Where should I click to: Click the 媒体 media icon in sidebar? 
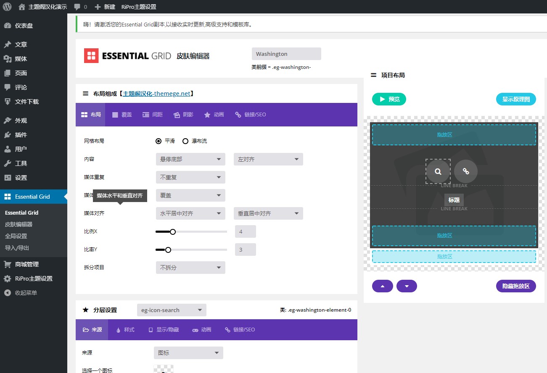tap(7, 59)
